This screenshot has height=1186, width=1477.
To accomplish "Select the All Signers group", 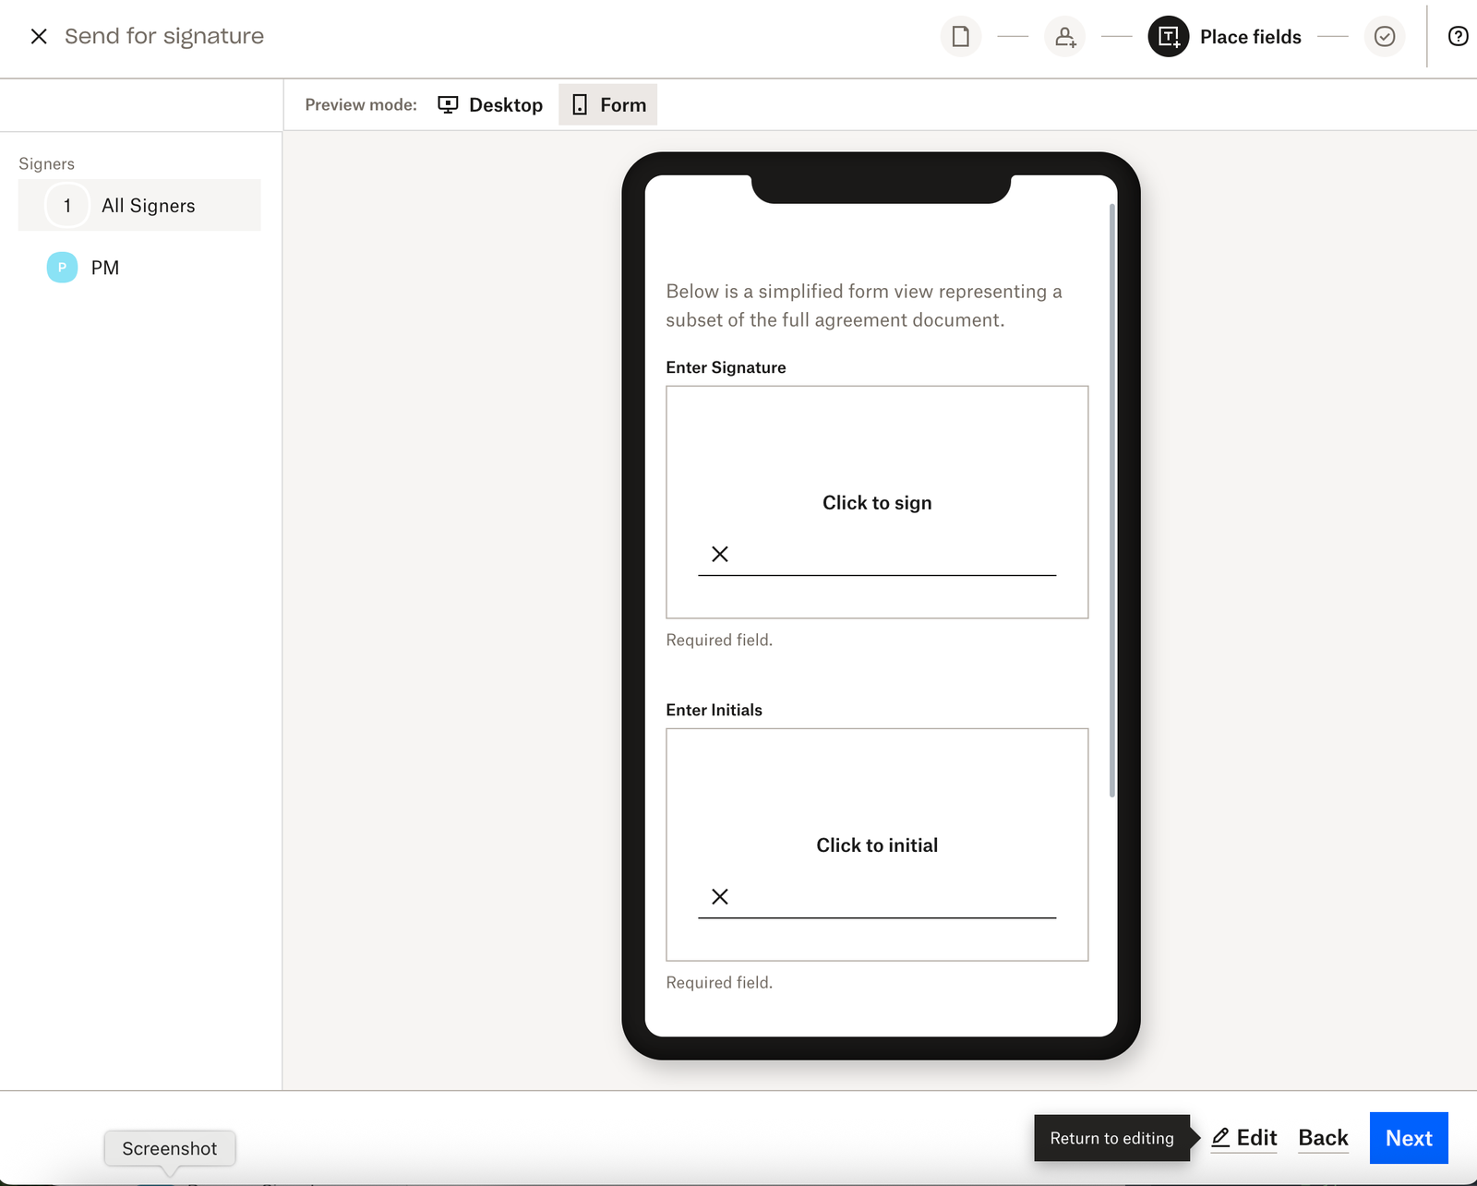I will [138, 205].
